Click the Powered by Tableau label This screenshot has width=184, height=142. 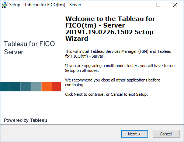tap(25, 120)
